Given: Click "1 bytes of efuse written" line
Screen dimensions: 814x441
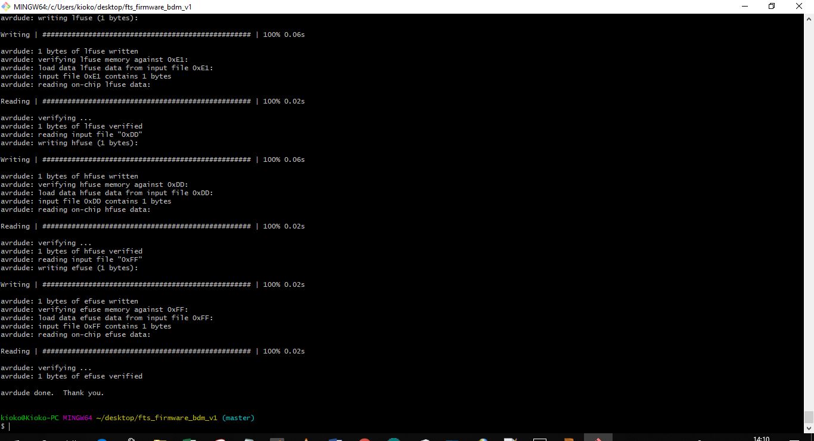Looking at the screenshot, I should point(69,301).
